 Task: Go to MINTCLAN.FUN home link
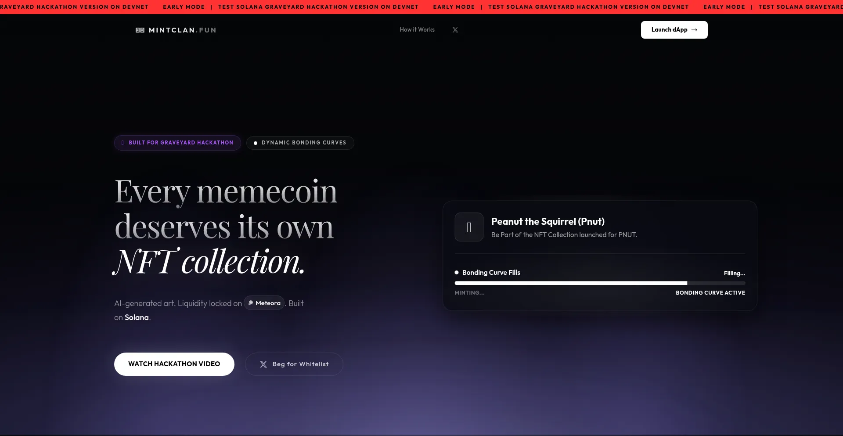click(176, 30)
